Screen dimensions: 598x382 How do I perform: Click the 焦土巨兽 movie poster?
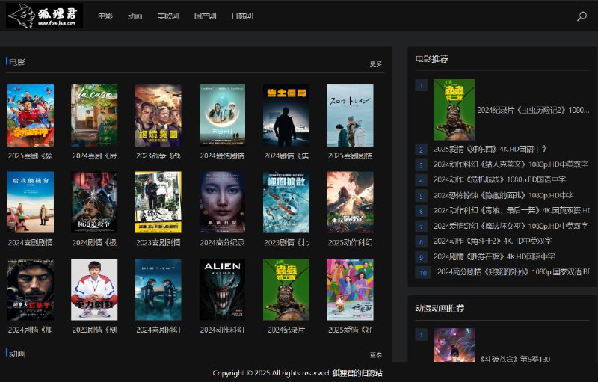[x=286, y=115]
